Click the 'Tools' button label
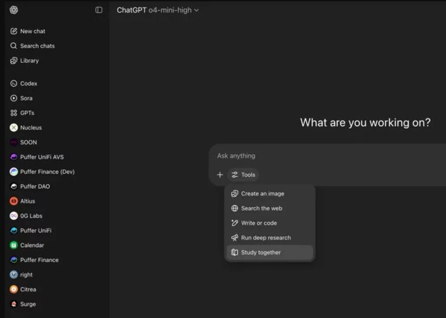The width and height of the screenshot is (446, 318). pos(249,175)
